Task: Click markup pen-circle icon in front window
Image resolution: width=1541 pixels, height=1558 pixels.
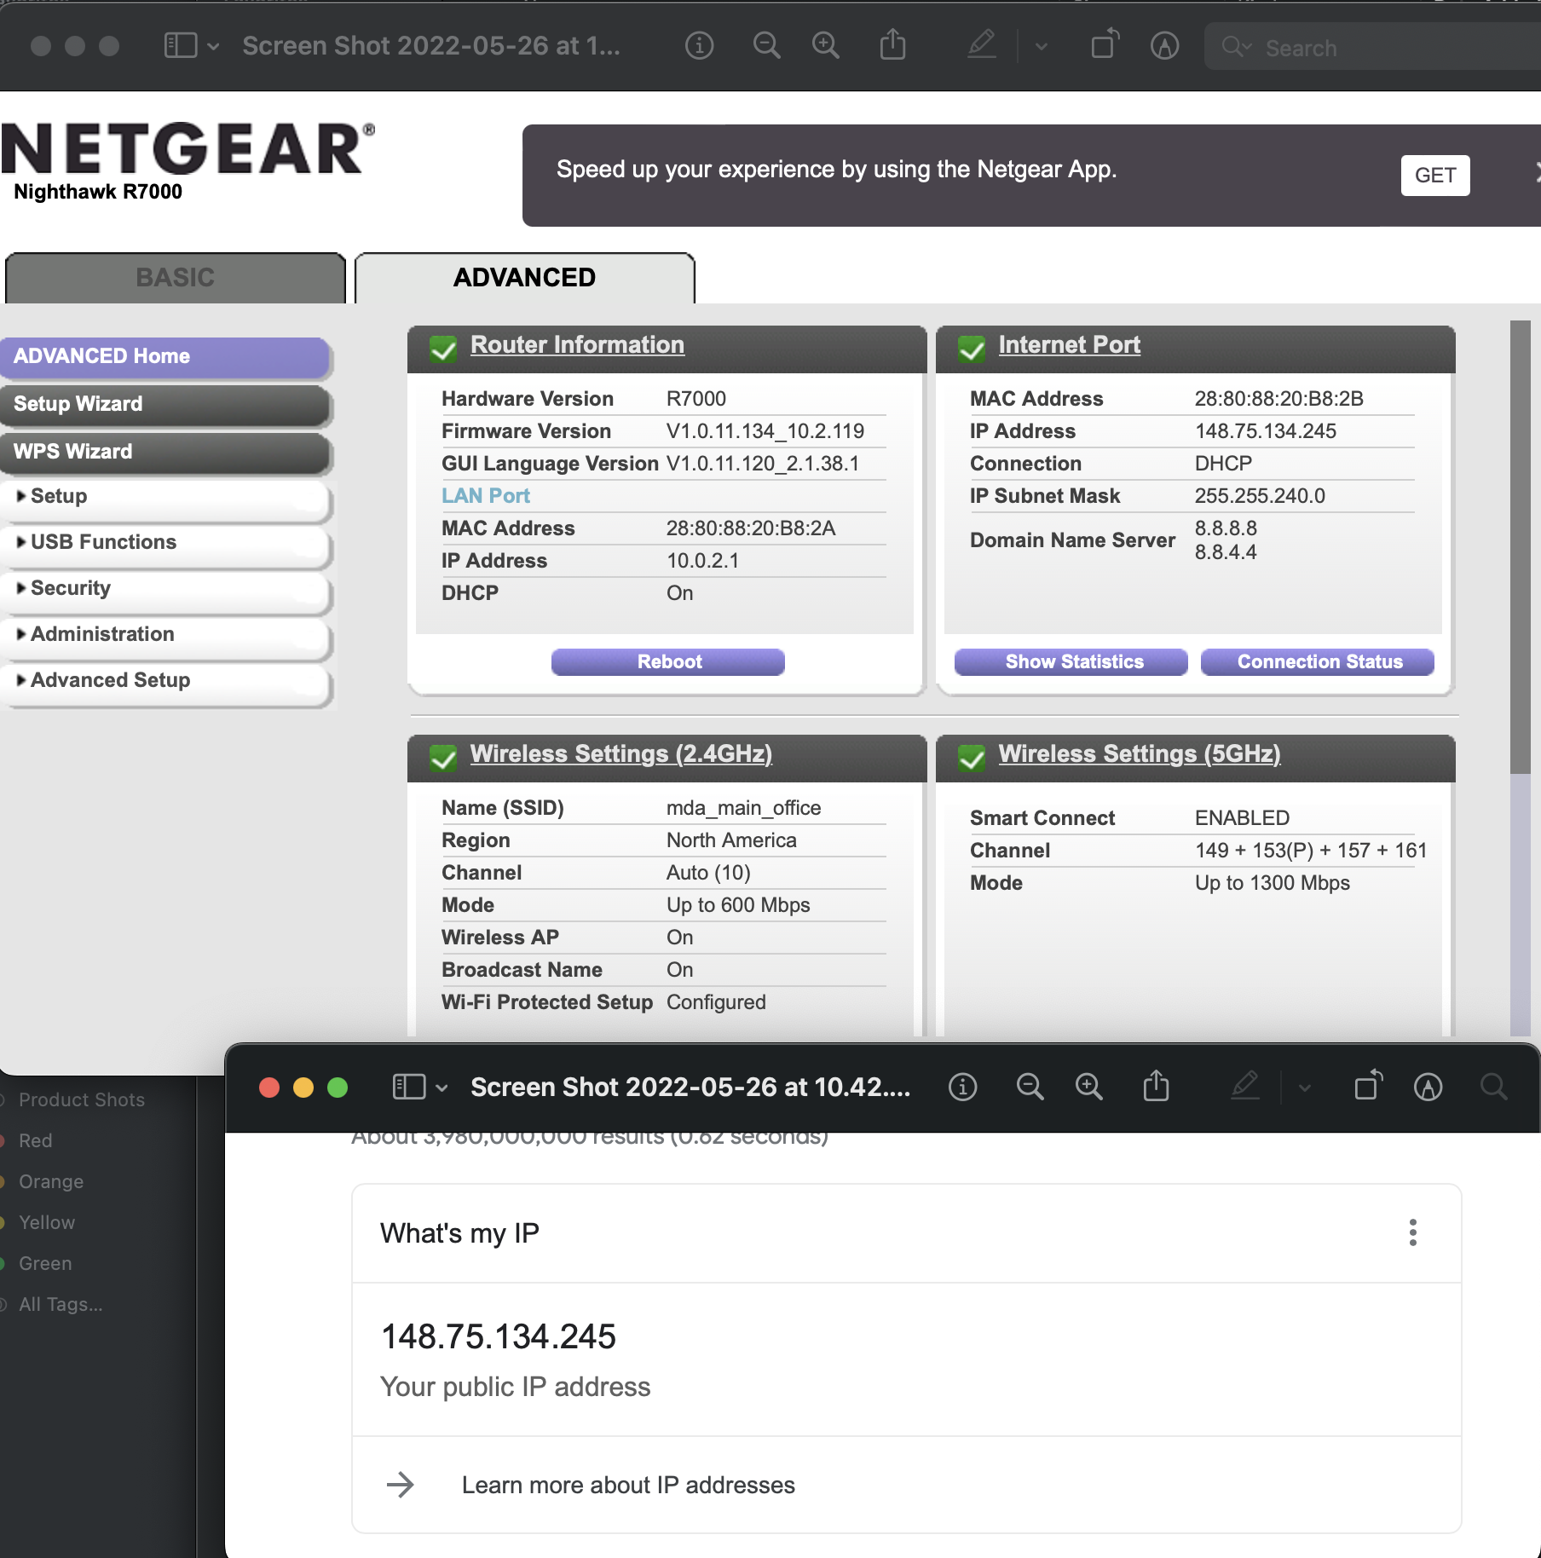Action: pos(1428,1087)
